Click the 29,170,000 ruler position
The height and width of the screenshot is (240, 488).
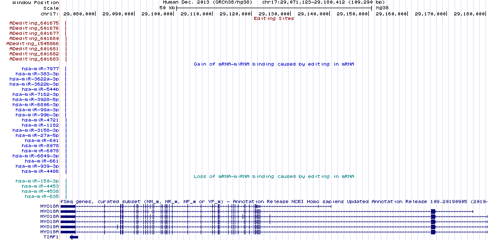coord(430,14)
